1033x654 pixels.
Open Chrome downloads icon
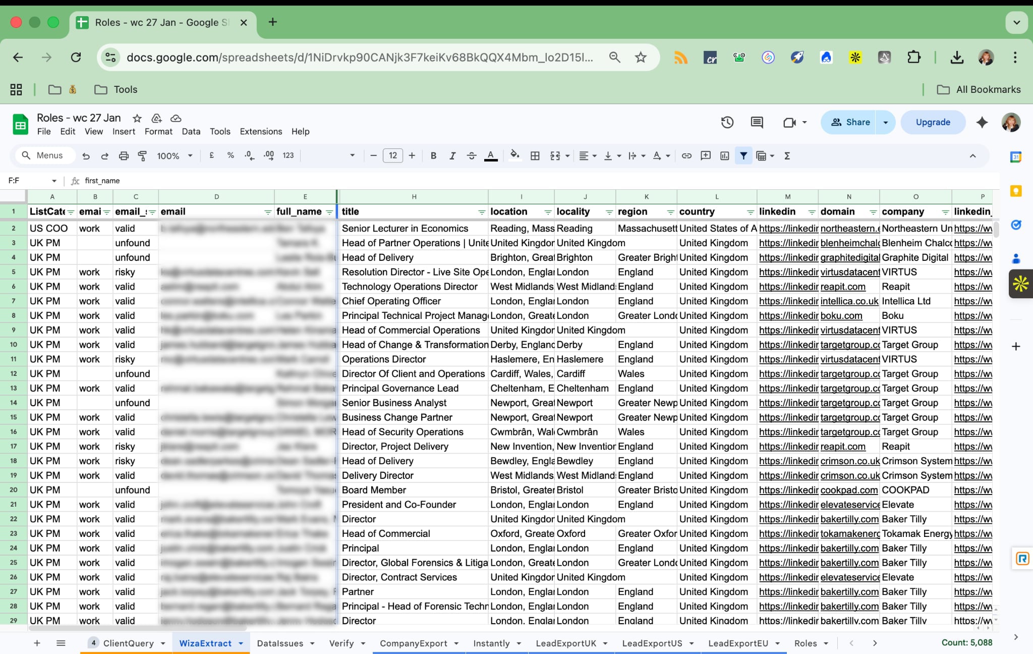point(956,57)
